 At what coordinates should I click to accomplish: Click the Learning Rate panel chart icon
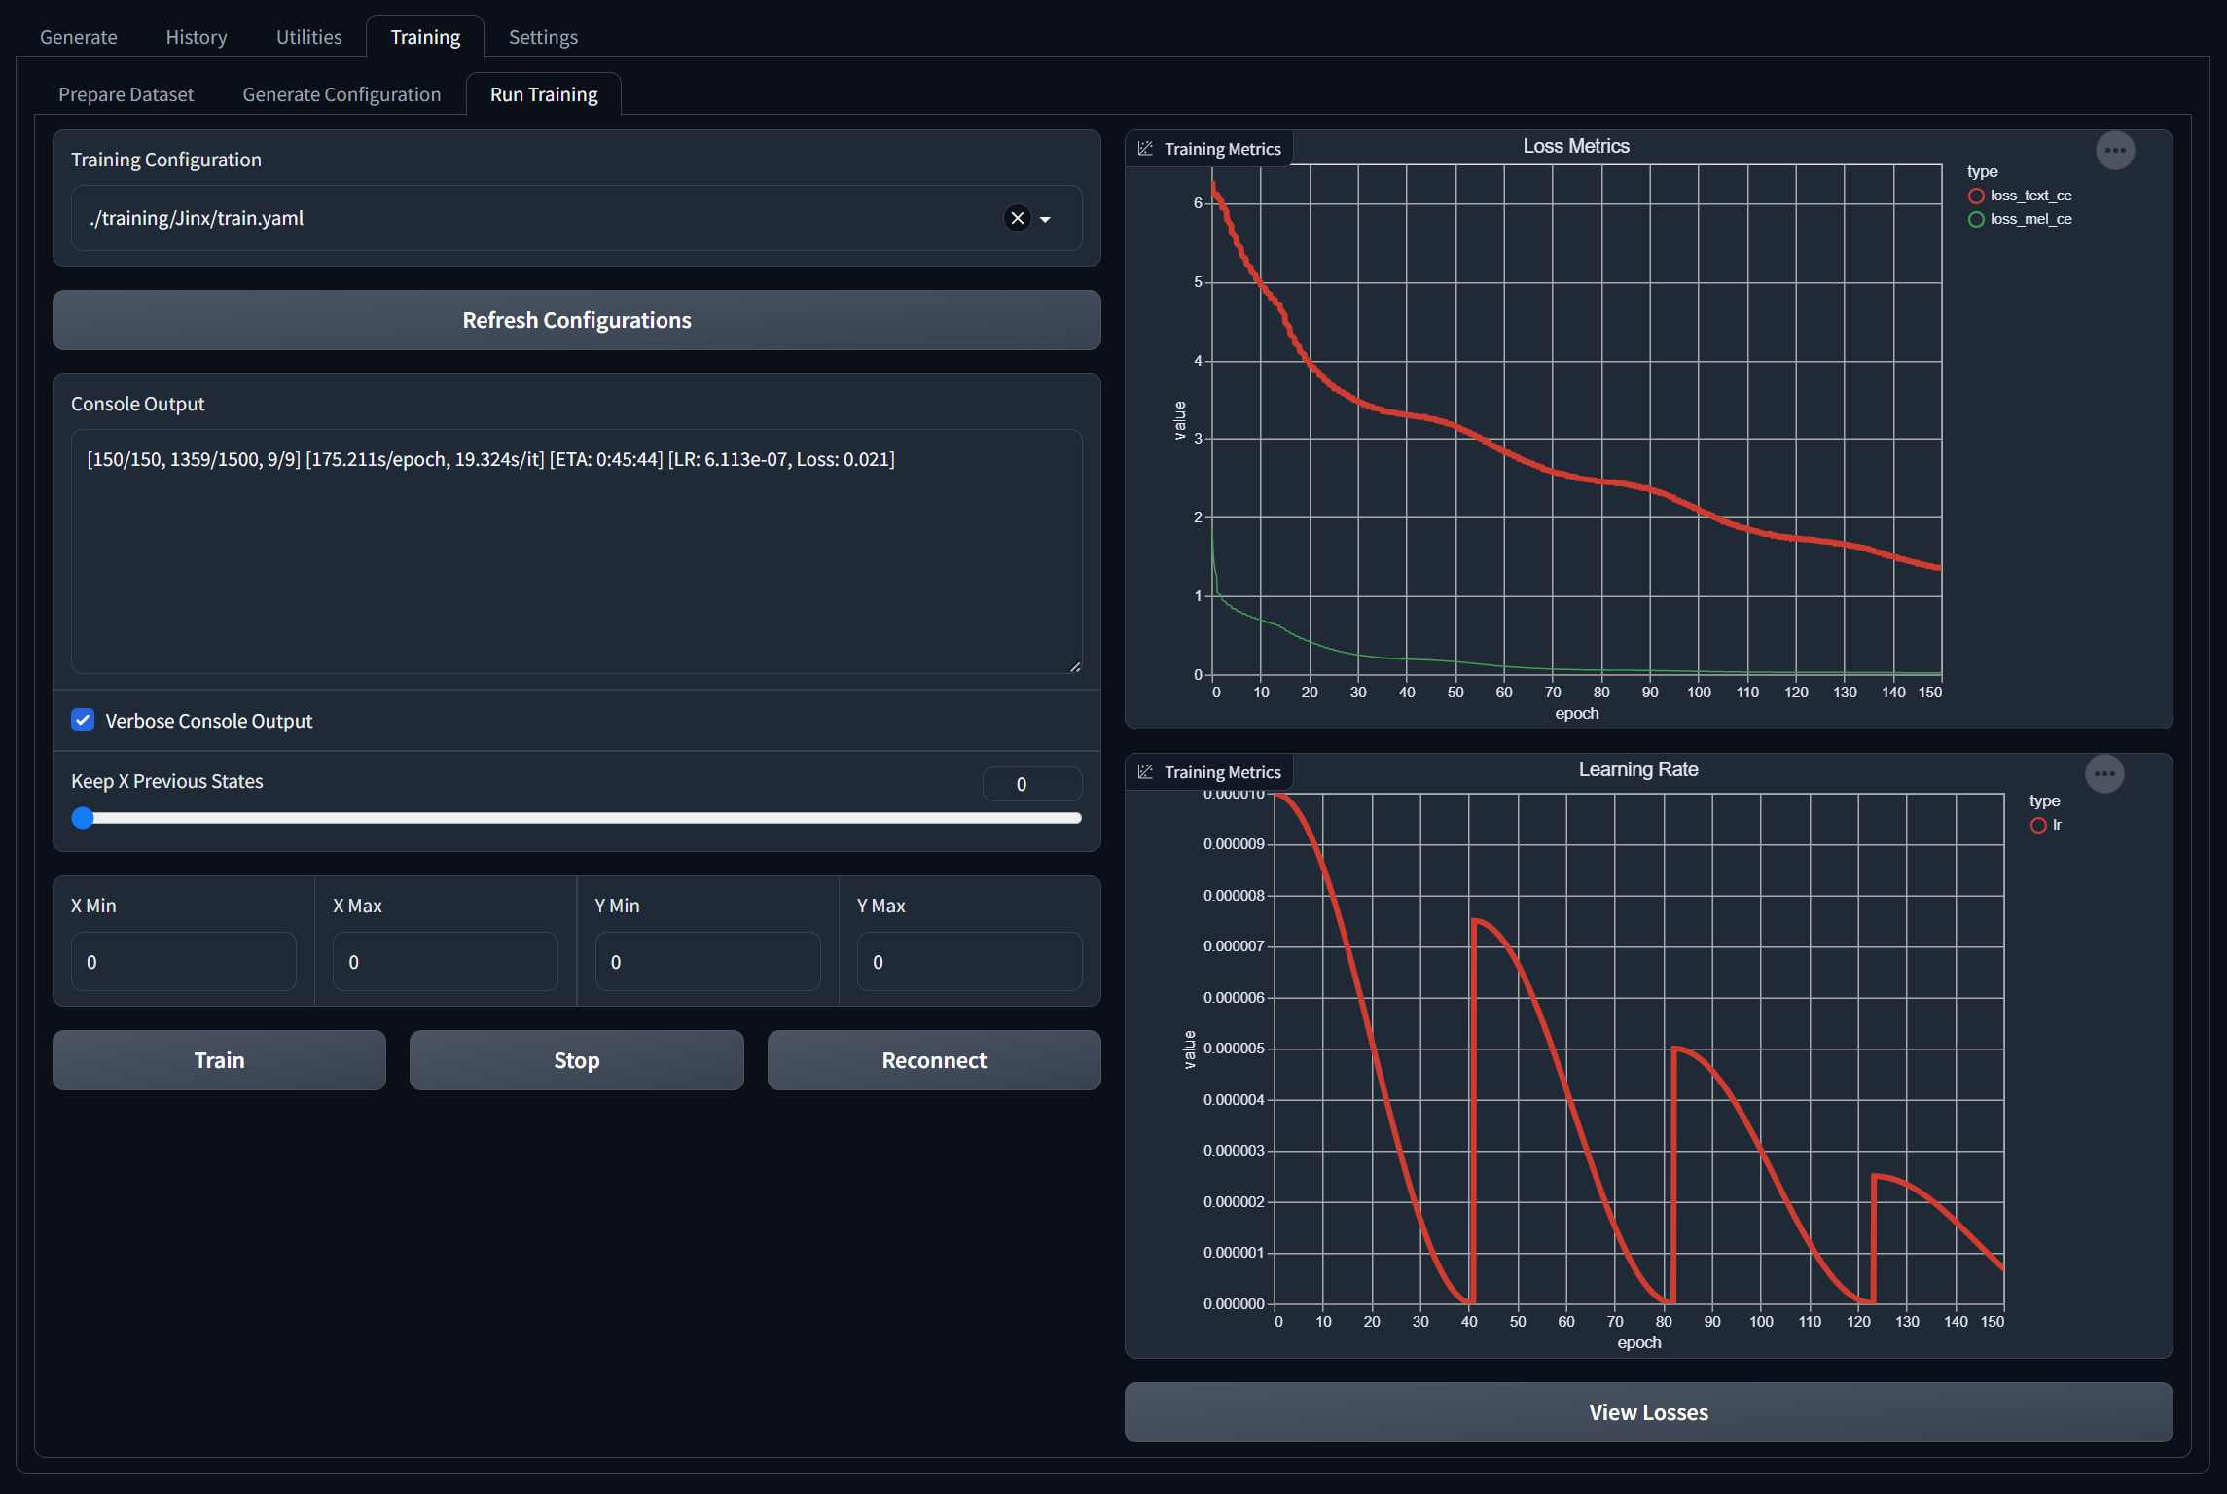1145,772
